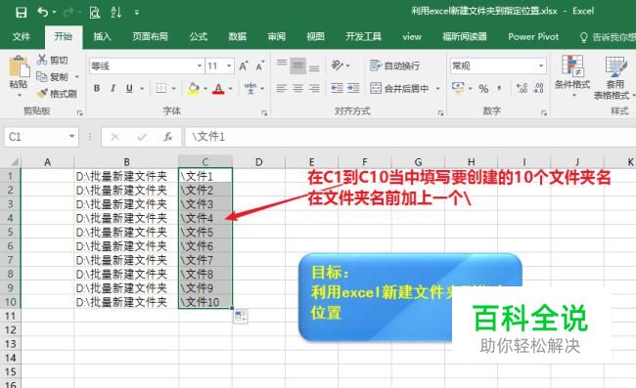Image resolution: width=636 pixels, height=388 pixels.
Task: Open the alignment group dialog launcher
Action: (441, 113)
